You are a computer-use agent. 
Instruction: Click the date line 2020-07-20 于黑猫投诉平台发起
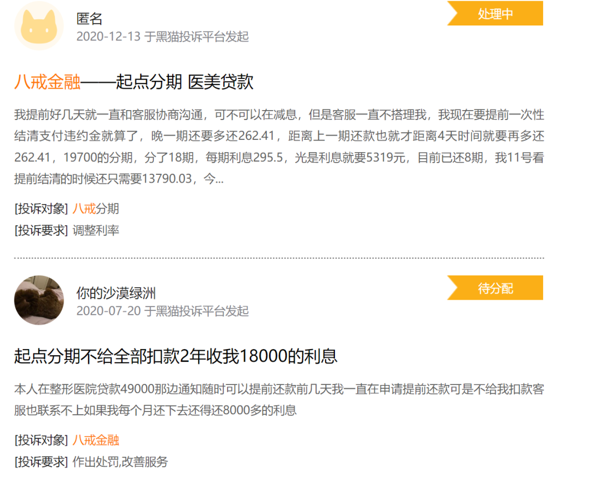click(x=162, y=311)
